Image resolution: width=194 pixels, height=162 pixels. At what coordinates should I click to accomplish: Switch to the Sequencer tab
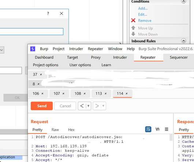coord(179,57)
